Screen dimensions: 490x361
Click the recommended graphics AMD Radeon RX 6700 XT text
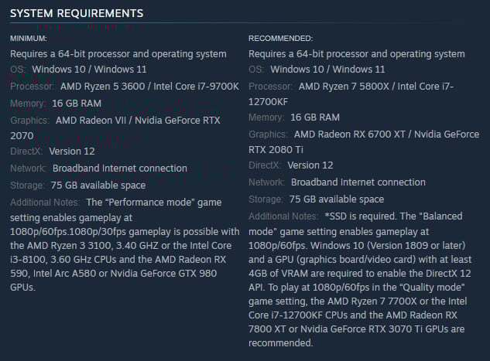[333, 134]
